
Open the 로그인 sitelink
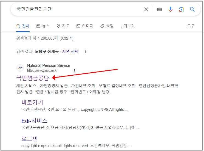pyautogui.click(x=30, y=139)
